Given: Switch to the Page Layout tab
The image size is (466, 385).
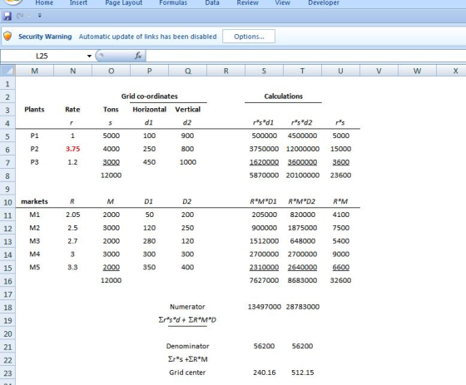Looking at the screenshot, I should point(124,2).
